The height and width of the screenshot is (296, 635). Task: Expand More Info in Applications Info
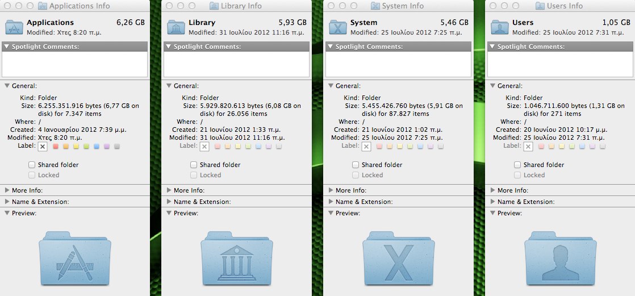coord(7,190)
